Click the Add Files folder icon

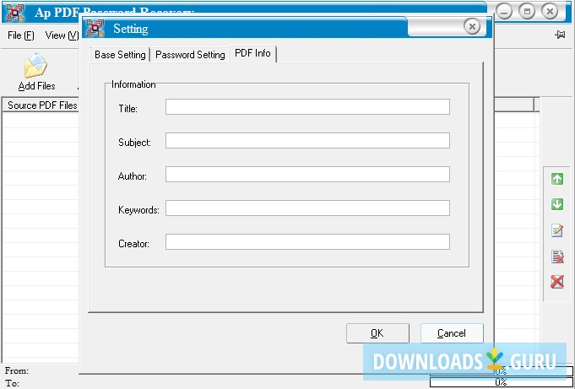point(35,65)
